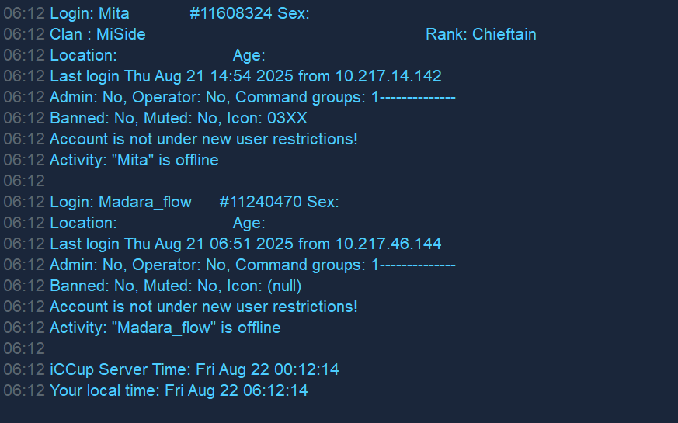The width and height of the screenshot is (678, 423).
Task: Click the Last login 06:51 line
Action: (x=245, y=244)
